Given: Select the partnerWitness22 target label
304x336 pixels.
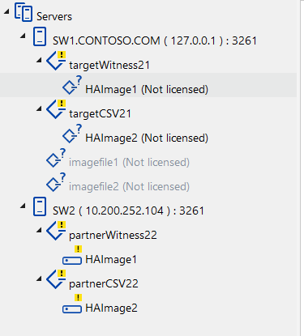Looking at the screenshot, I should click(113, 235).
